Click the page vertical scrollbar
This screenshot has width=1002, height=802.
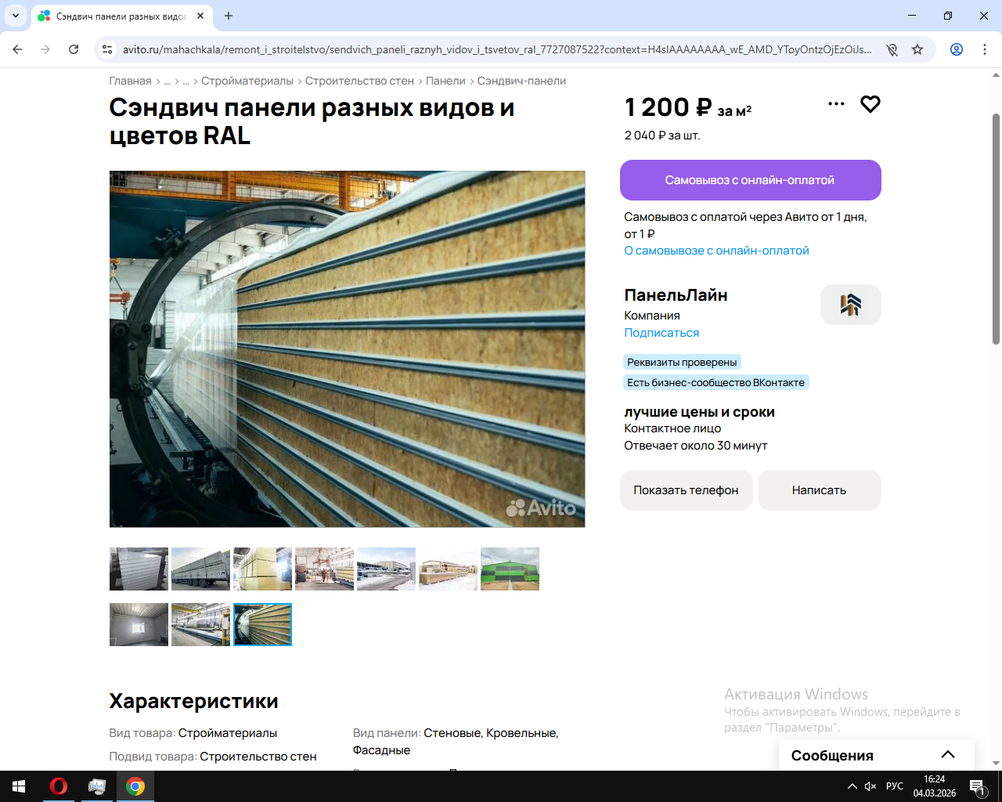click(996, 228)
